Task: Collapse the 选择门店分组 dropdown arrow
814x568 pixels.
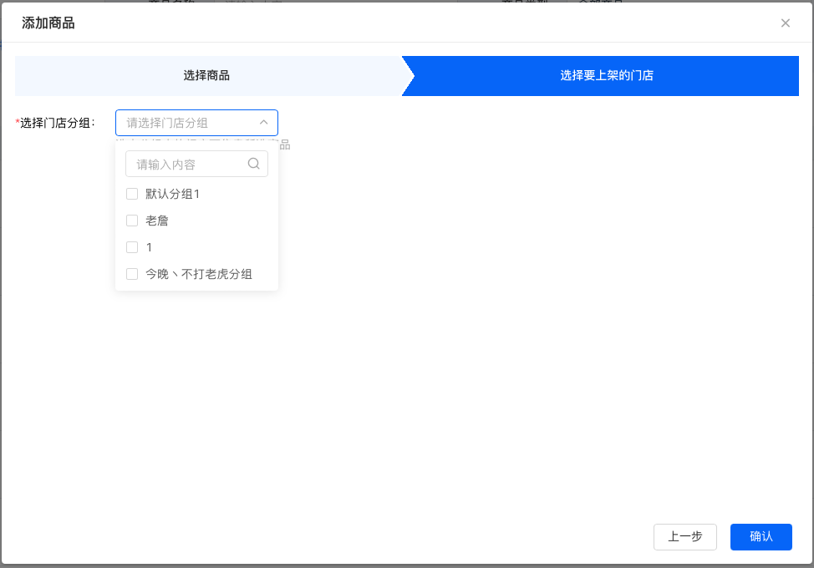Action: point(264,123)
